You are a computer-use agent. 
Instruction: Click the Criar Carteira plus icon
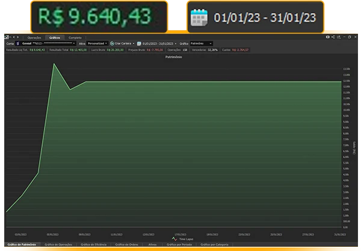coord(112,43)
